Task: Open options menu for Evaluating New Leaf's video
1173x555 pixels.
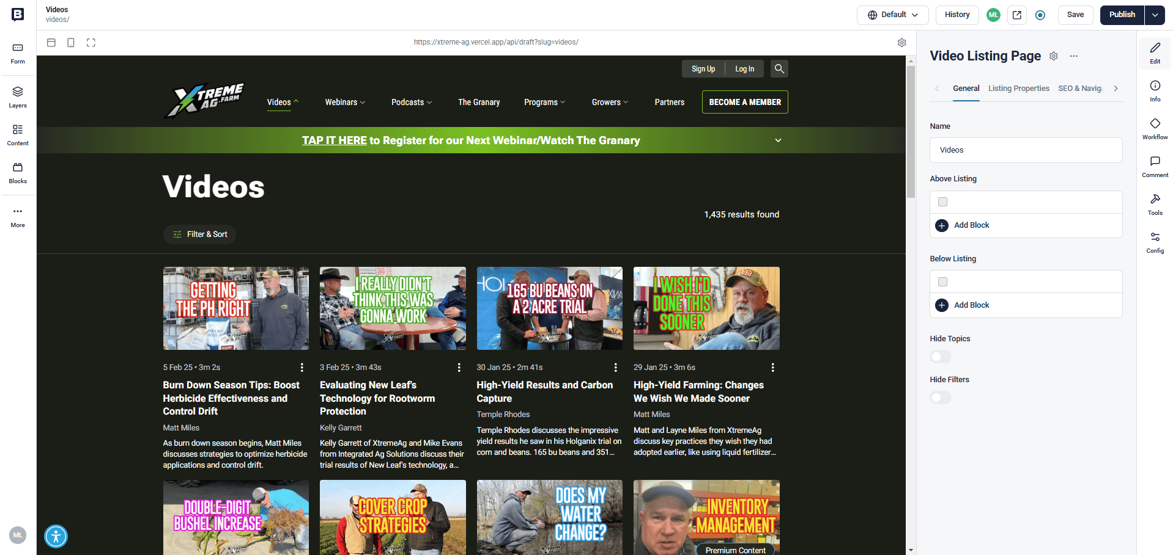Action: 459,368
